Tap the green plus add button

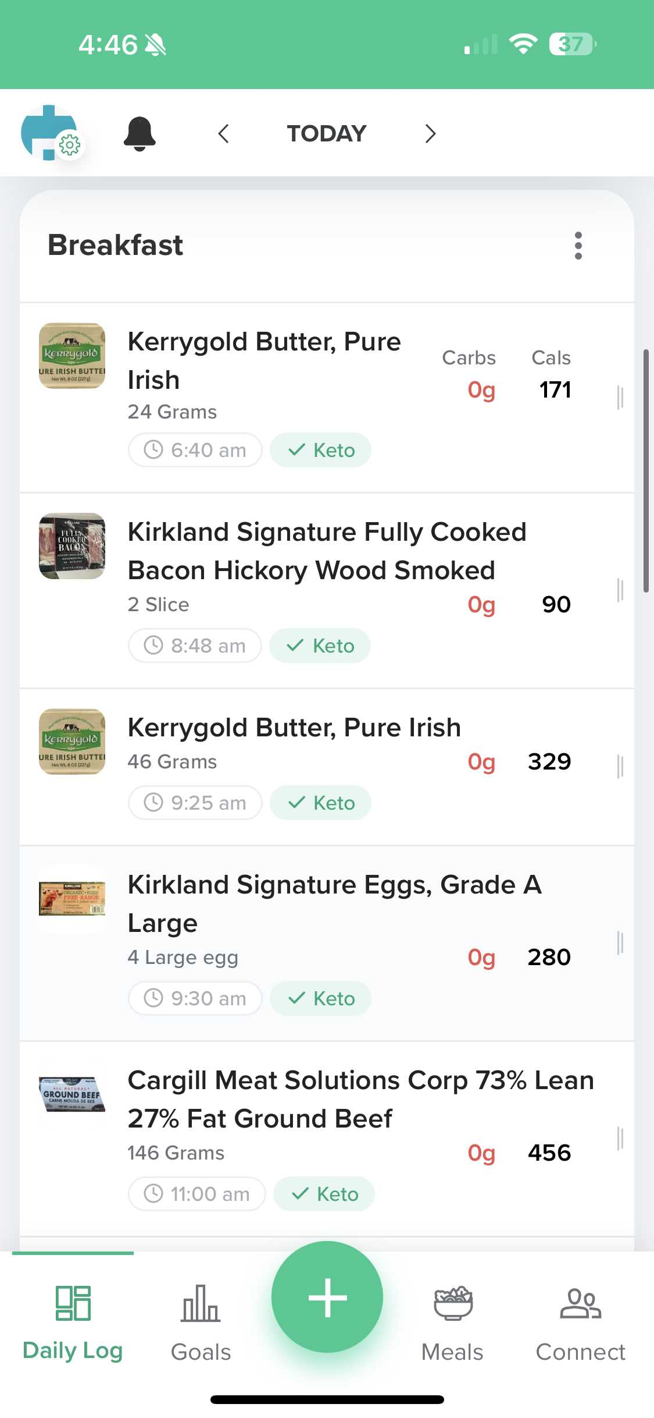327,1297
